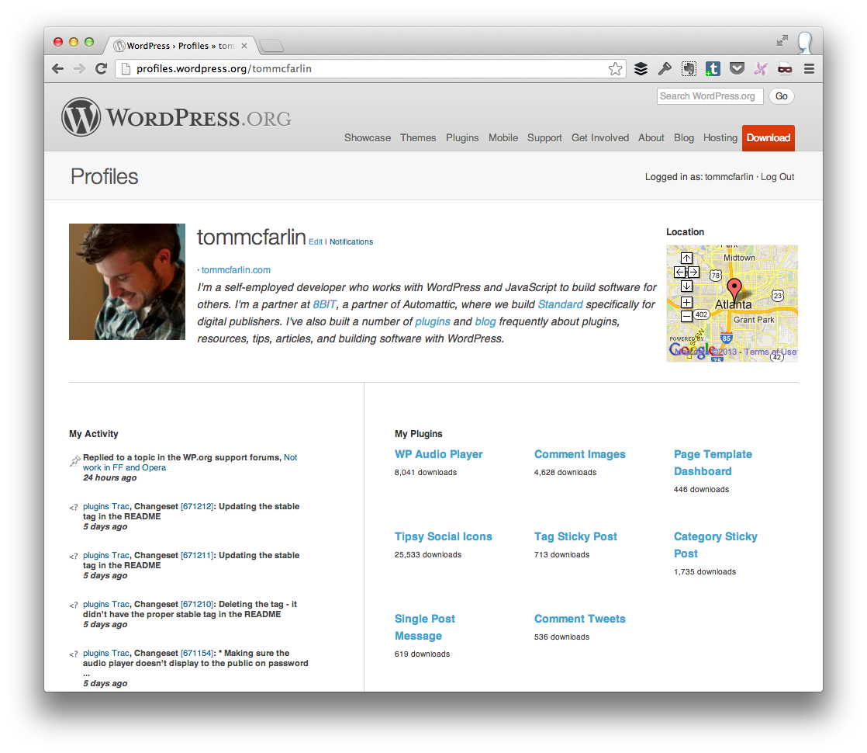This screenshot has height=753, width=867.
Task: Click the Tumblr share extension icon
Action: click(x=713, y=68)
